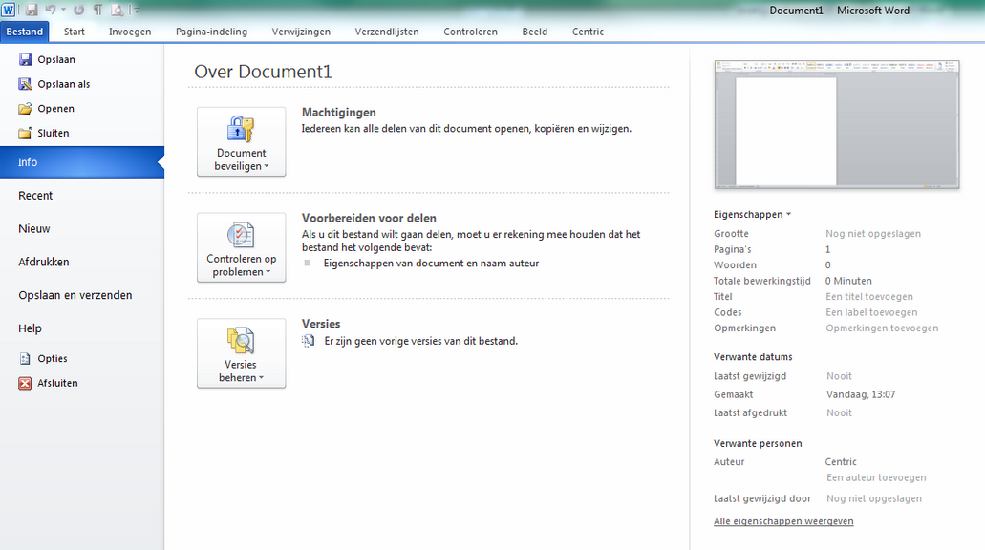
Task: Switch to the Start ribbon tab
Action: (75, 32)
